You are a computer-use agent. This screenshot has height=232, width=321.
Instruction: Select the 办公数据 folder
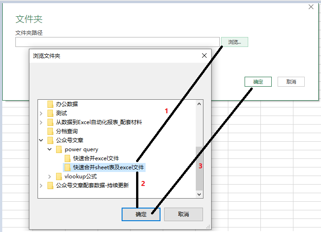pos(67,104)
